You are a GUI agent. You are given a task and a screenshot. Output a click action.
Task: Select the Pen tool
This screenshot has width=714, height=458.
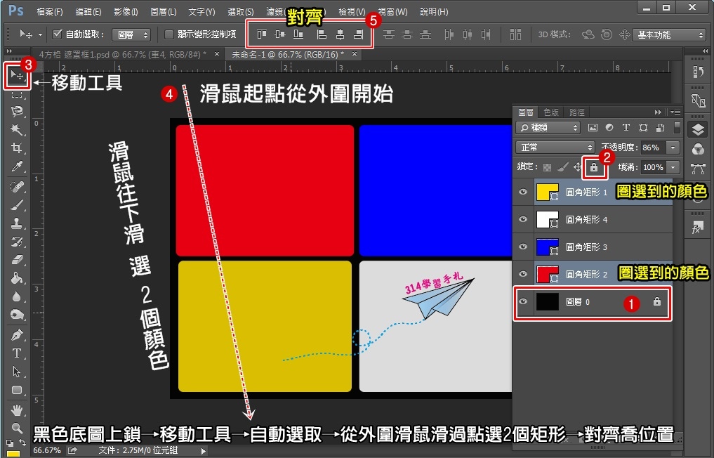pyautogui.click(x=17, y=335)
